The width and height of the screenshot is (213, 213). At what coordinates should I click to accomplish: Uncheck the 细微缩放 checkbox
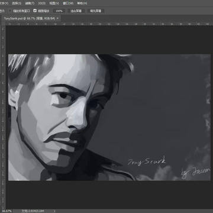(x=35, y=11)
